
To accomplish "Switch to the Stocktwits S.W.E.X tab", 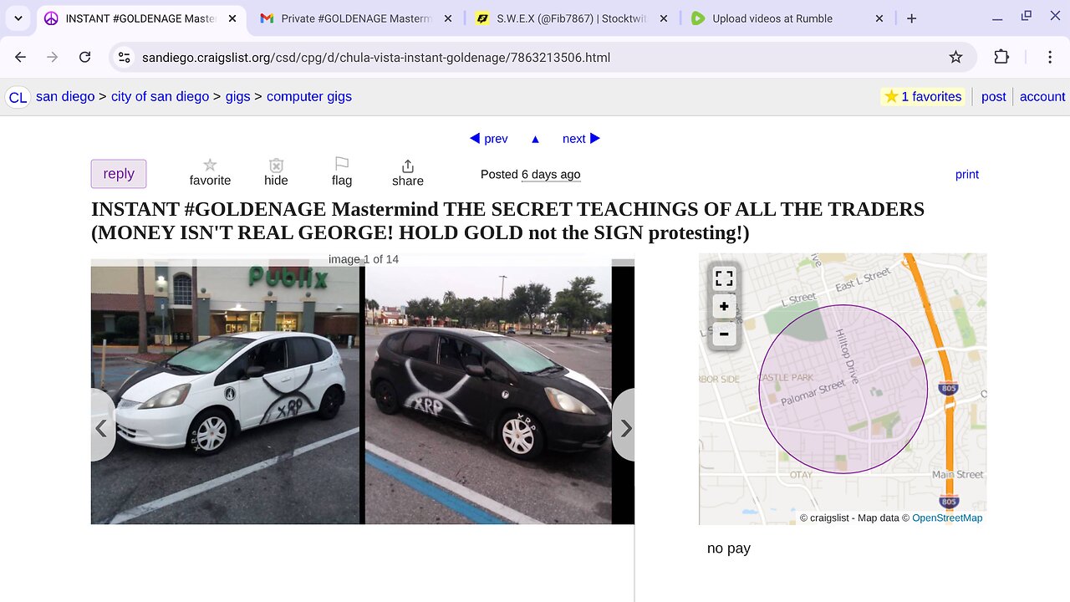I will [x=573, y=18].
